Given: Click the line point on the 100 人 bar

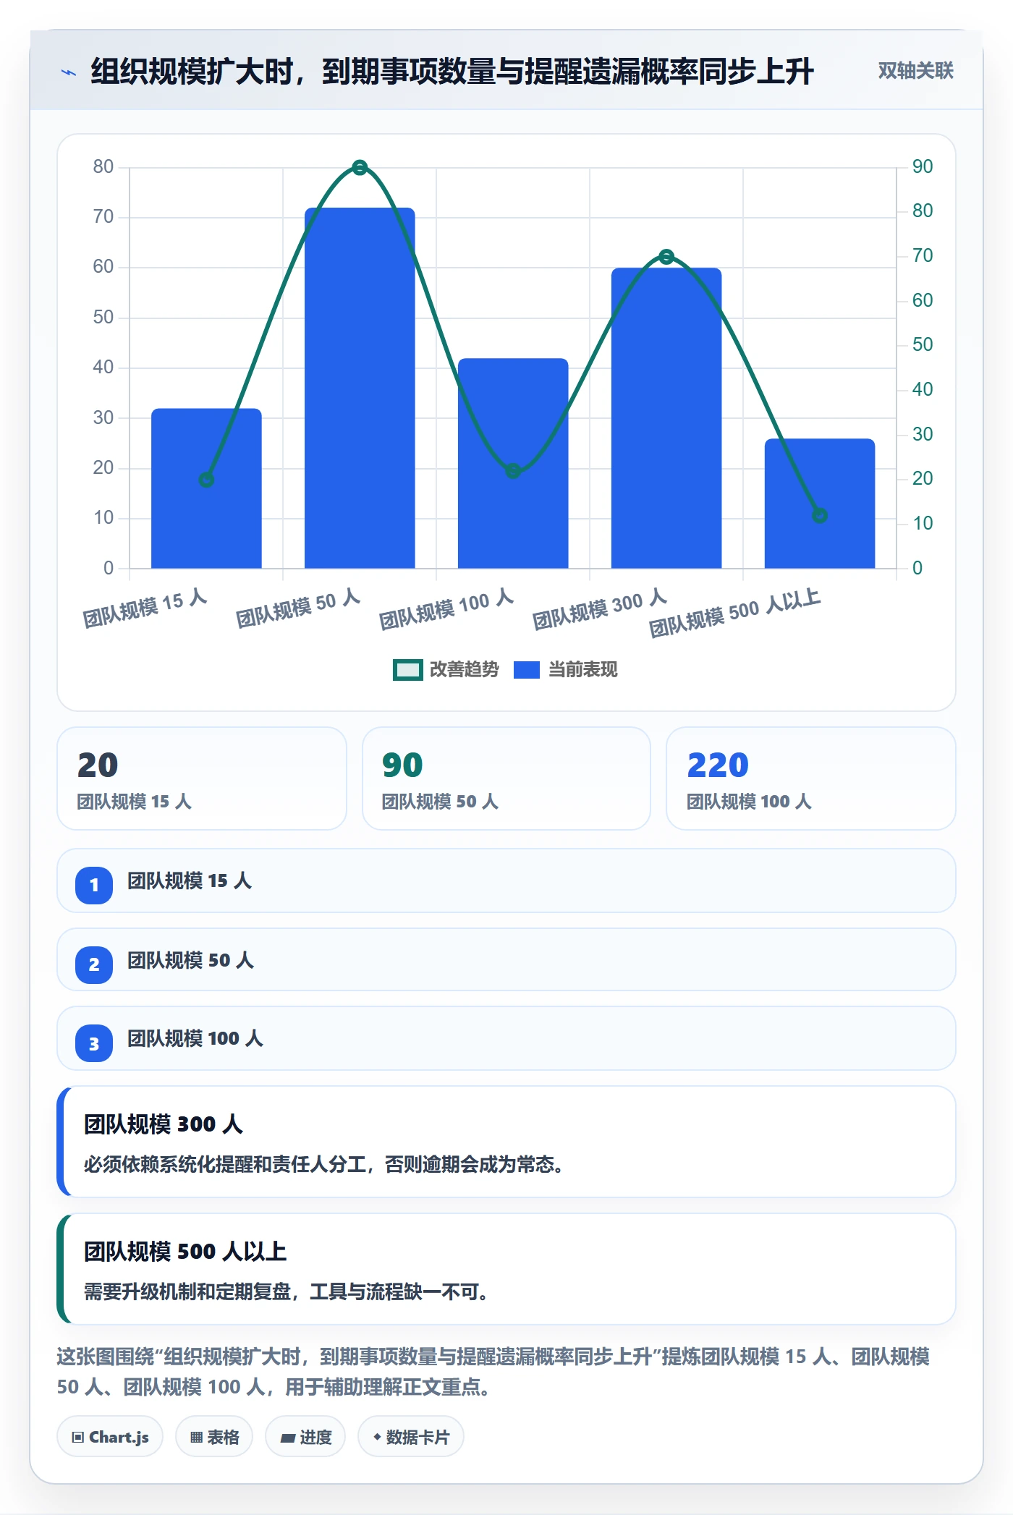Looking at the screenshot, I should [513, 471].
